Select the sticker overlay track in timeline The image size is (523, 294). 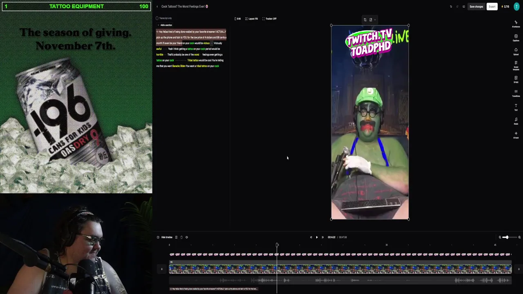pyautogui.click(x=340, y=254)
